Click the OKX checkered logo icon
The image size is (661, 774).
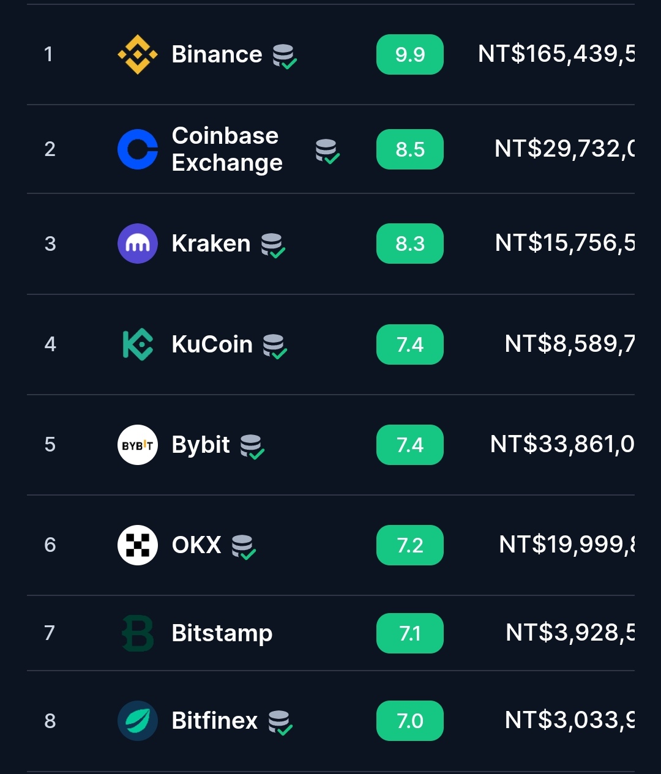point(138,545)
